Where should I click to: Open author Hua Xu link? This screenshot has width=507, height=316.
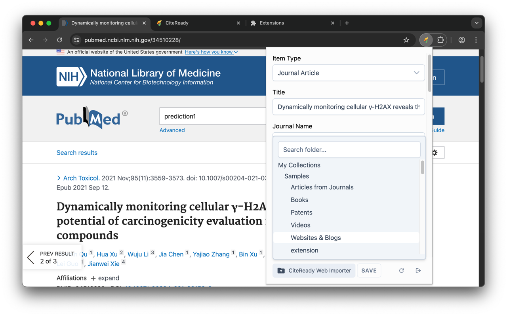[107, 254]
